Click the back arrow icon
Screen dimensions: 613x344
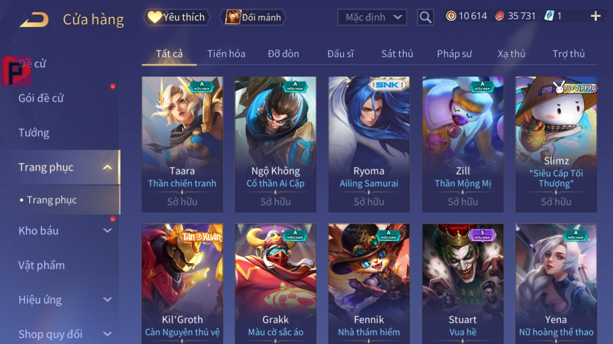click(x=34, y=20)
